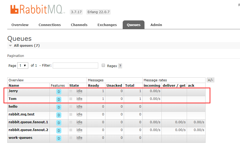Collapse the All queues (7) section

point(24,46)
